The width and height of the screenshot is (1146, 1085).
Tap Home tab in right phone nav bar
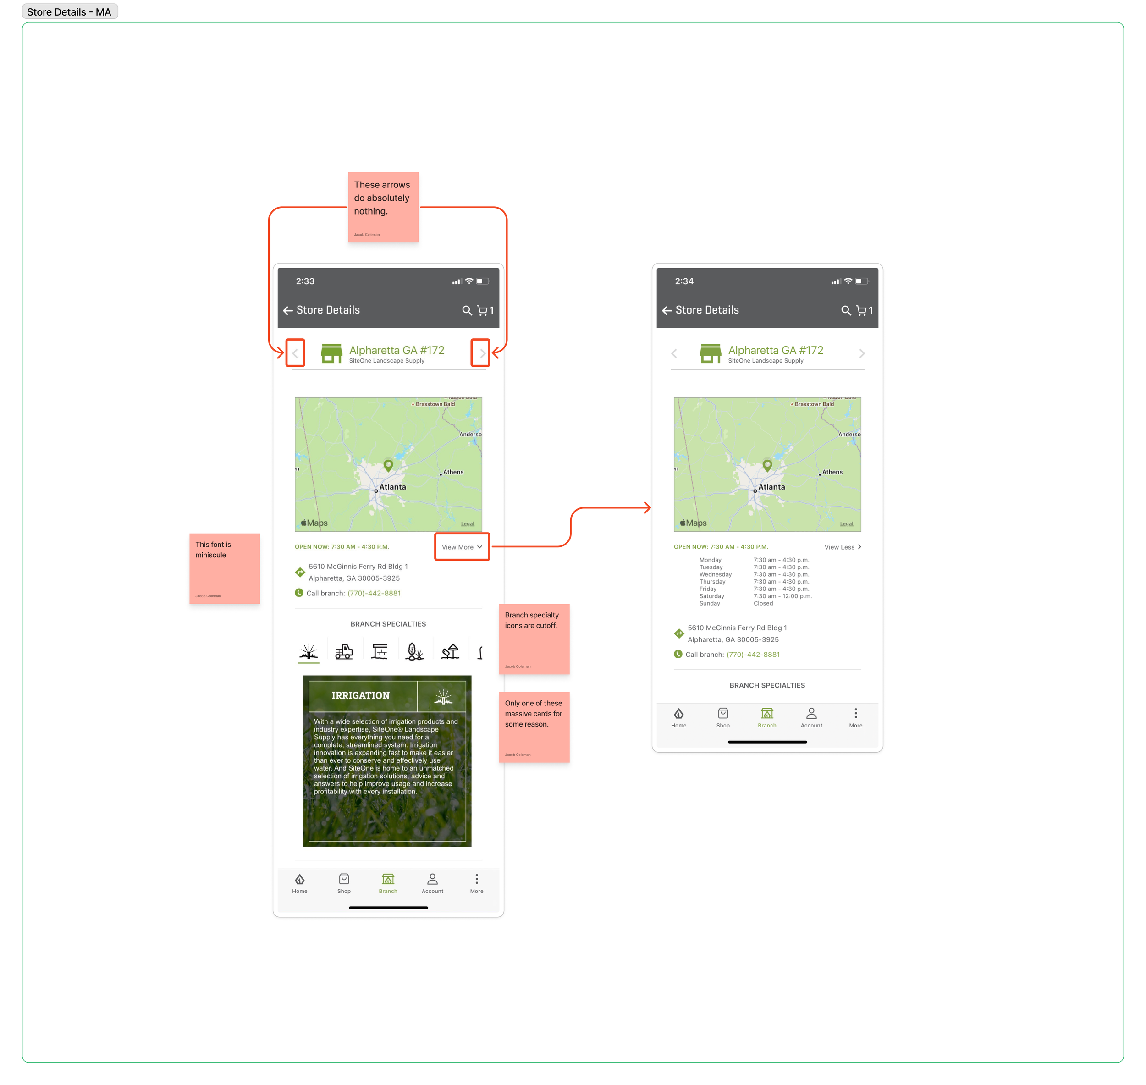[678, 717]
